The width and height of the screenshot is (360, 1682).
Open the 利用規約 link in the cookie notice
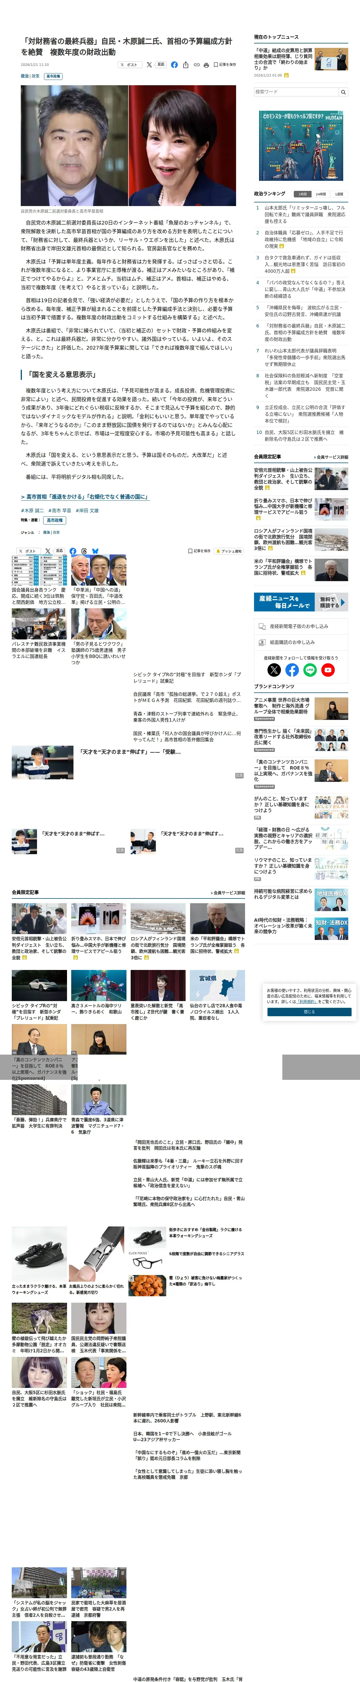[x=306, y=1002]
